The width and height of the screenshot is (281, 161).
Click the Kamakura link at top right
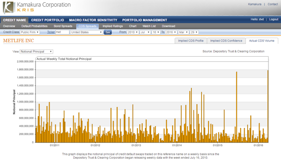(x=255, y=4)
